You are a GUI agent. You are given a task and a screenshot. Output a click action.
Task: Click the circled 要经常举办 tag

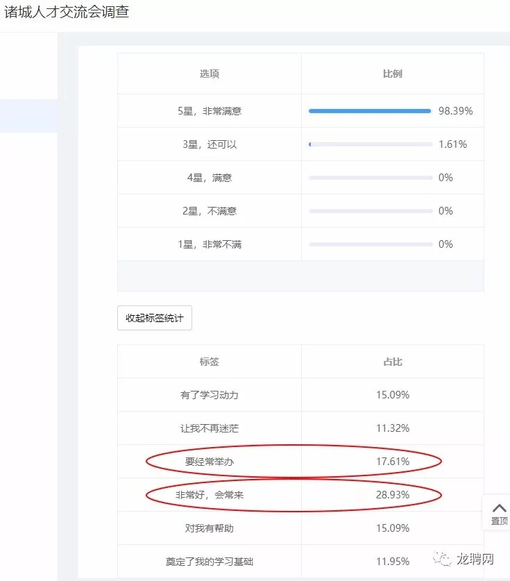pyautogui.click(x=210, y=462)
